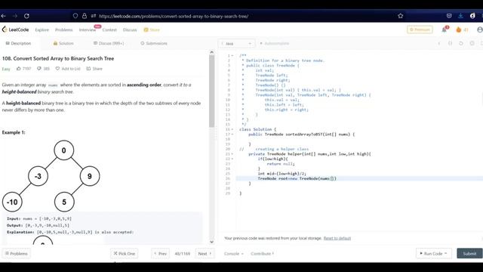
Task: Click the int mid code line 25
Action: pos(281,174)
